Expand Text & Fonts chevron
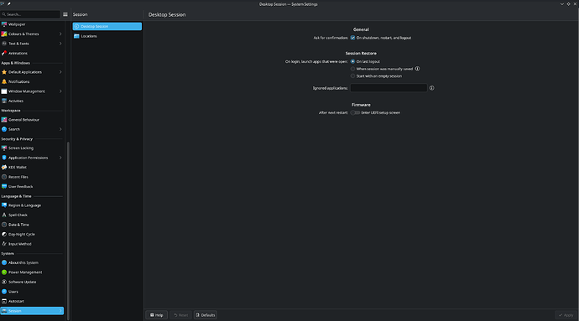Image resolution: width=579 pixels, height=321 pixels. [x=60, y=44]
